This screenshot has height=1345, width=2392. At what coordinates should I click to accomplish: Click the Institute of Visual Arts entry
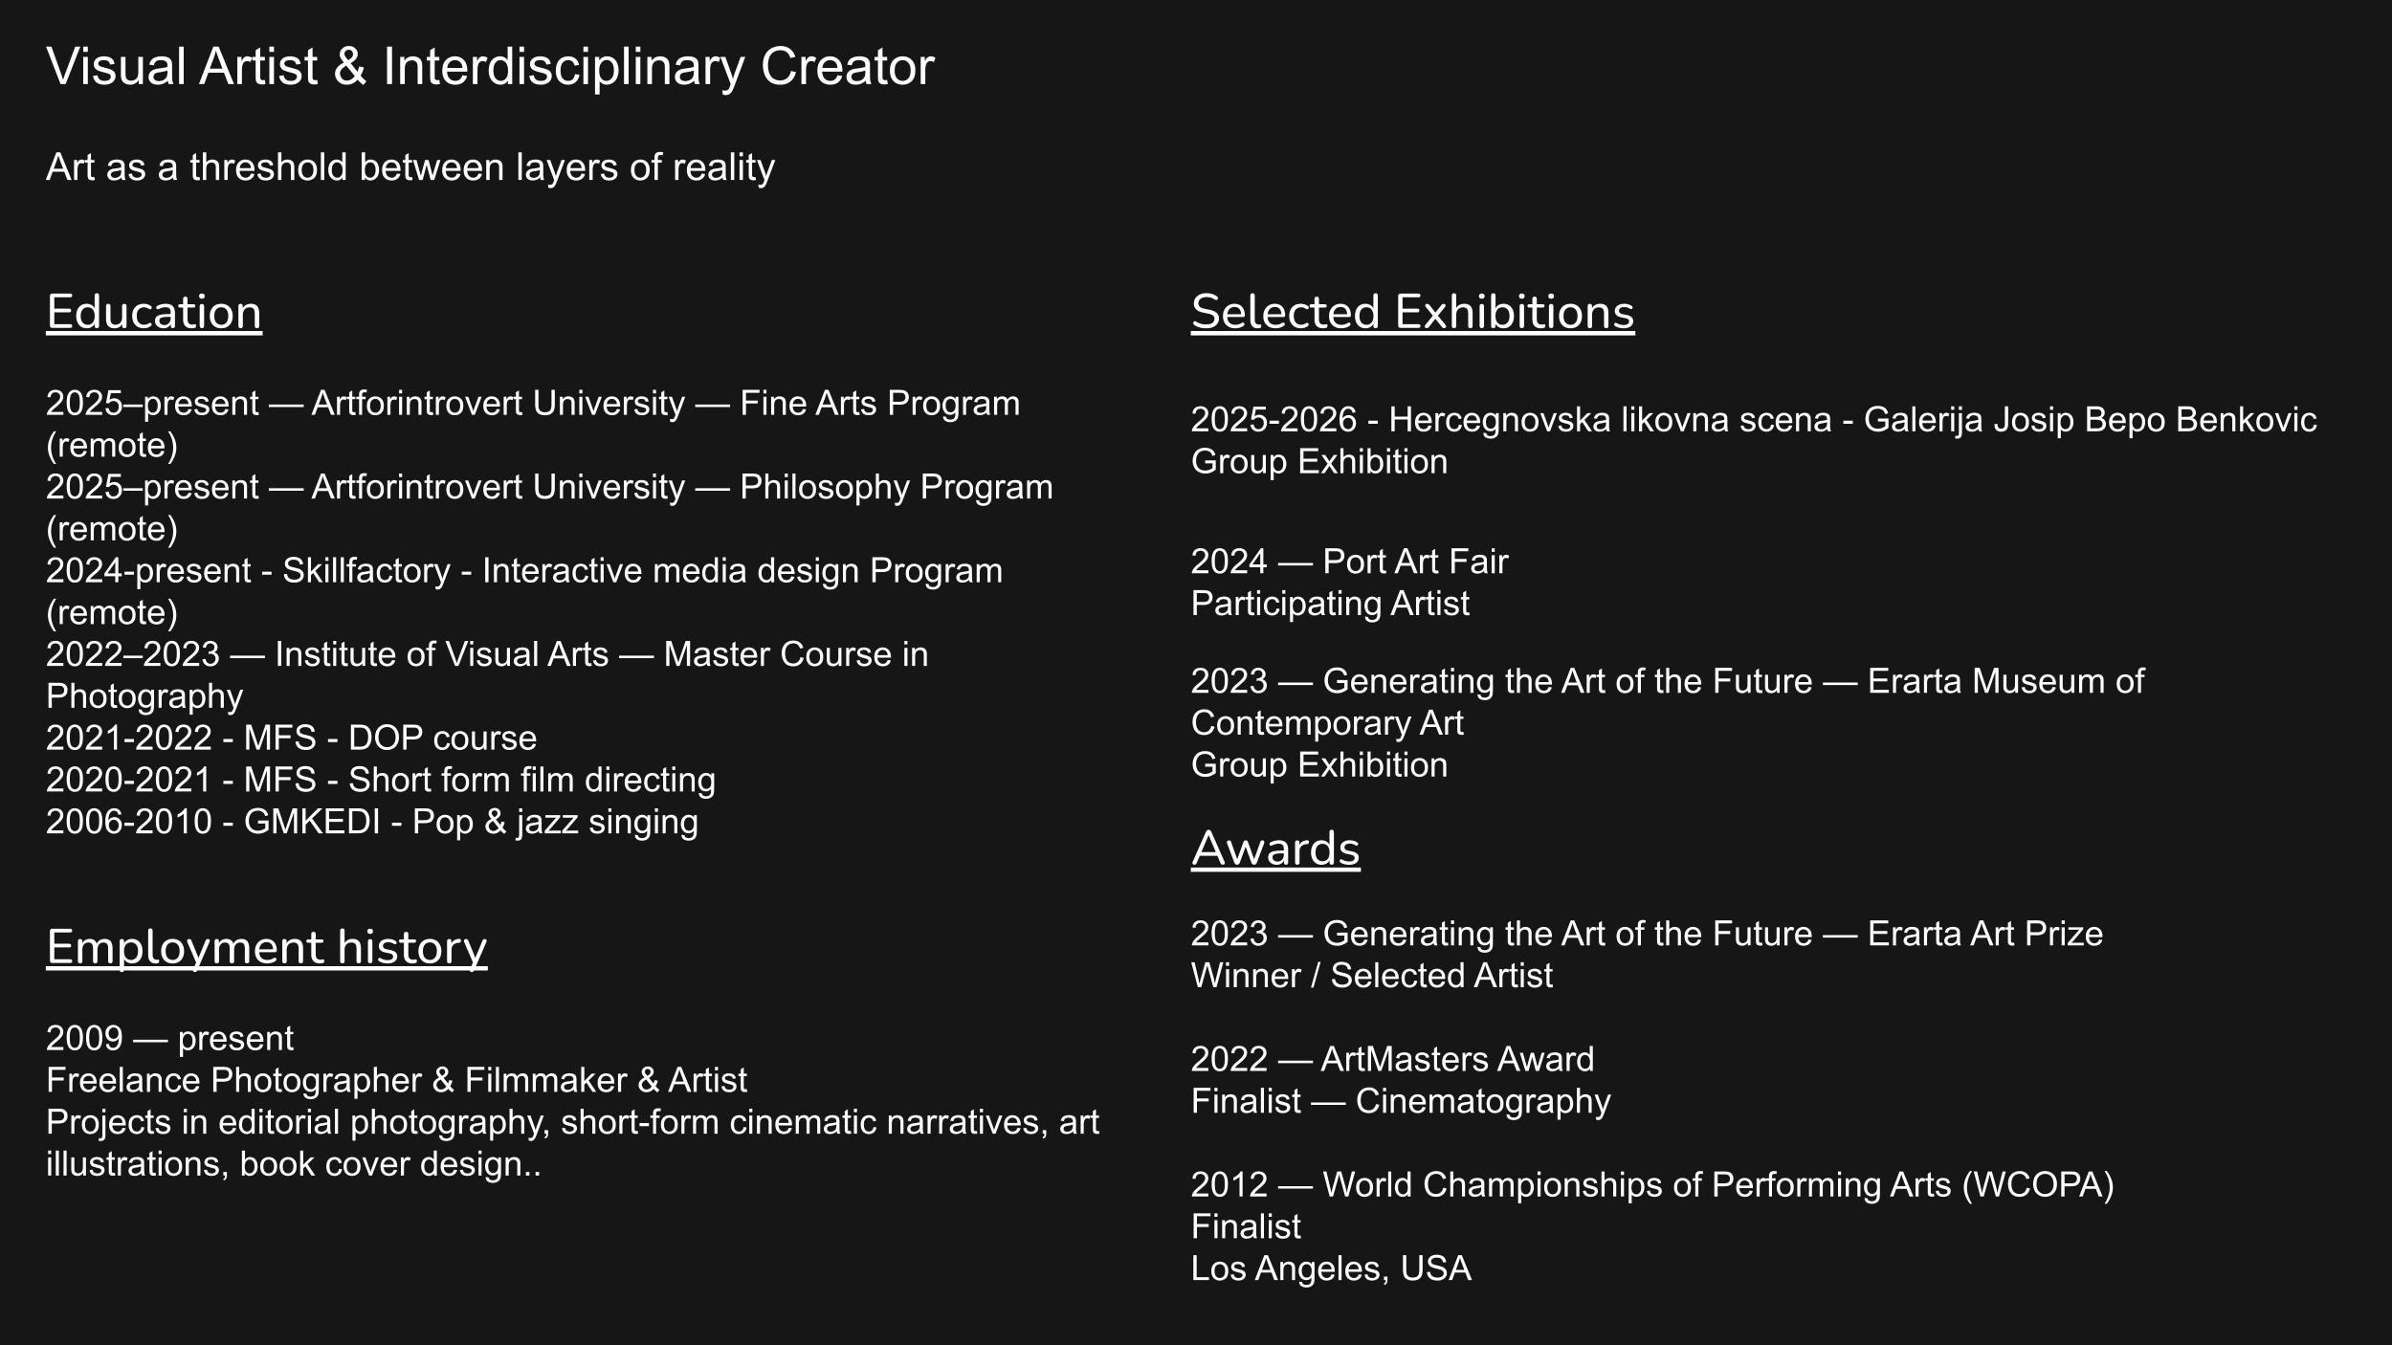click(487, 655)
